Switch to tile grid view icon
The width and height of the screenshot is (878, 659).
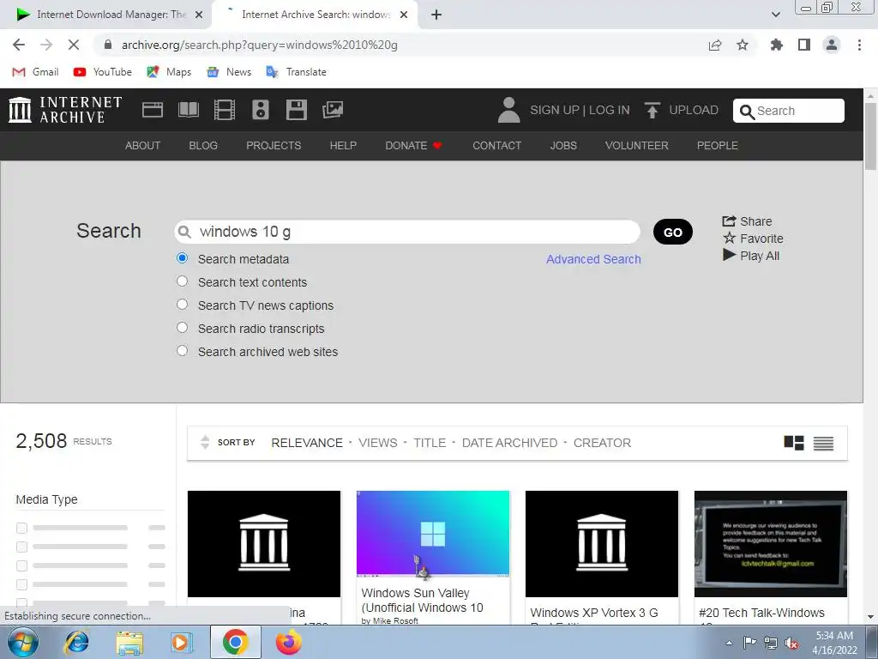[793, 443]
